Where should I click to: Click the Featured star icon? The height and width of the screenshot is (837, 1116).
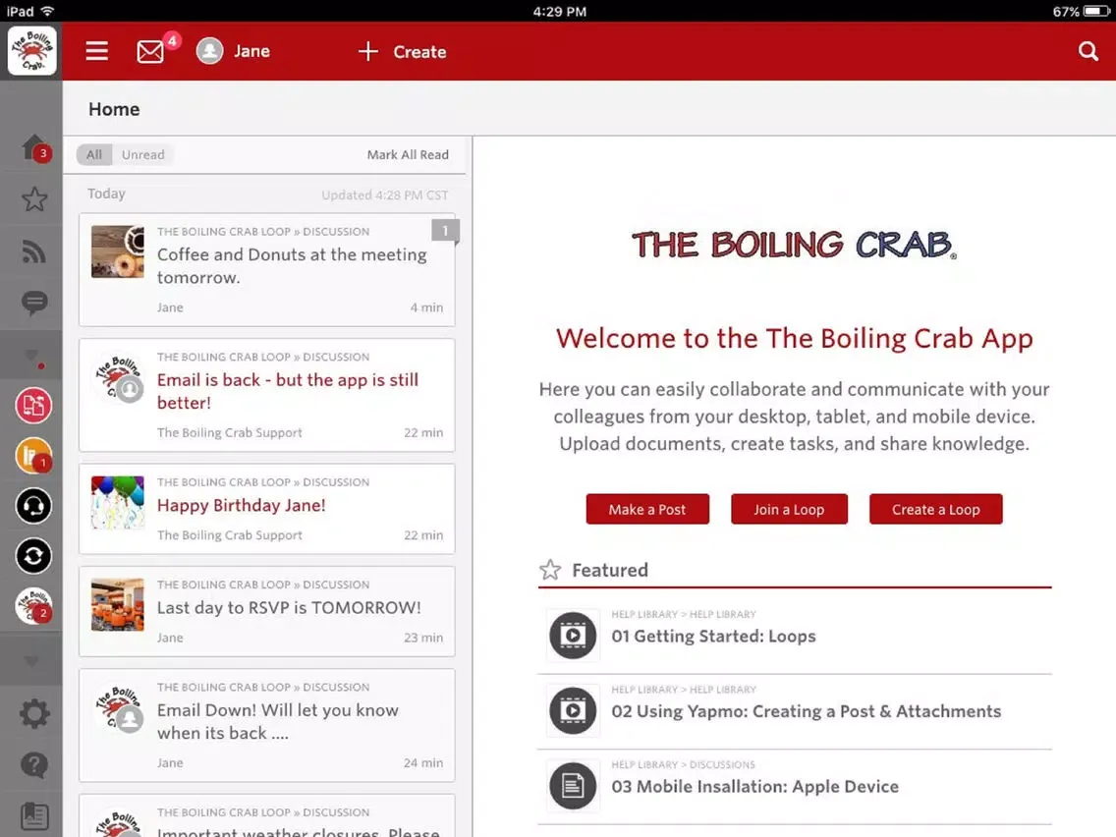[550, 570]
